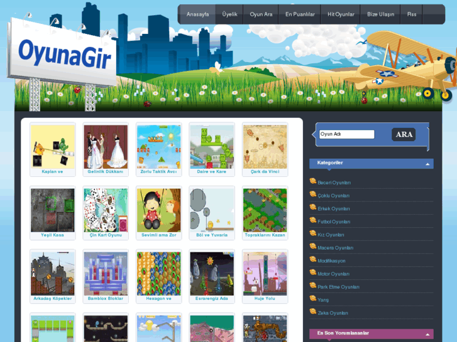The width and height of the screenshot is (457, 342).
Task: Focus the Oyun Adı search field
Action: point(346,134)
